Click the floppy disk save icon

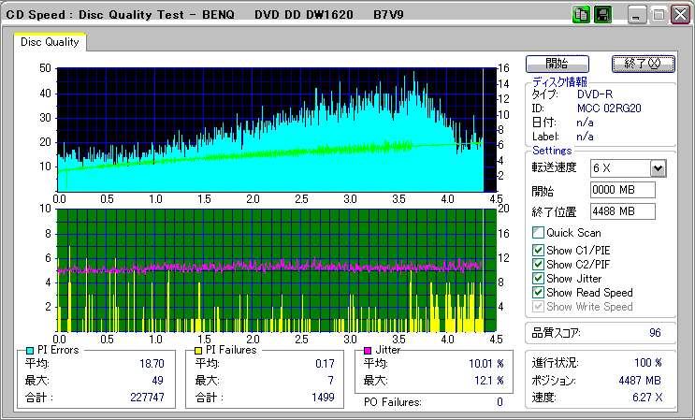click(602, 15)
